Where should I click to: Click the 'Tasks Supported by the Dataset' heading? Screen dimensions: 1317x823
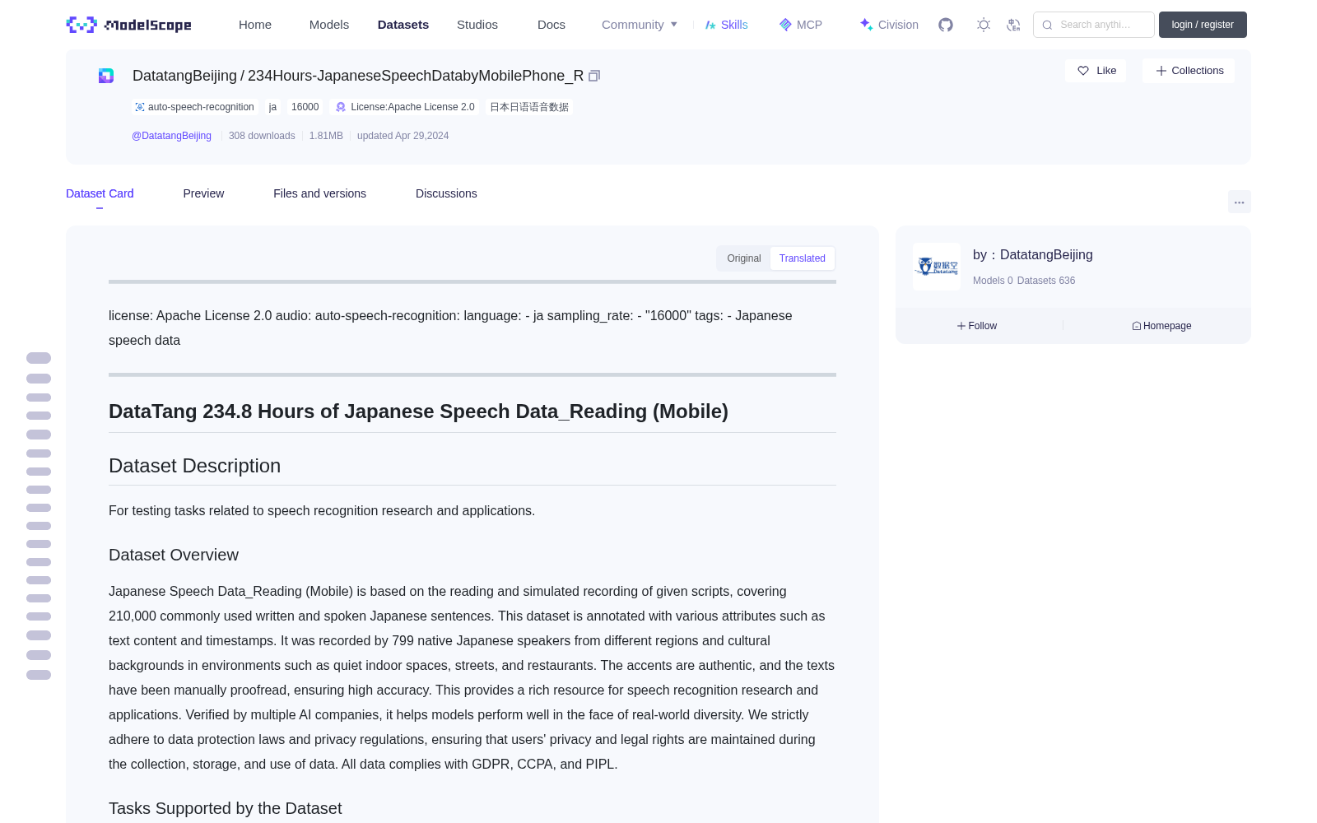[x=225, y=808]
